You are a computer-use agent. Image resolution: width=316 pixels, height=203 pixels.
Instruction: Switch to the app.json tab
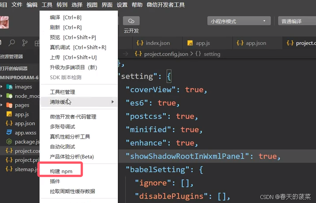(x=258, y=43)
